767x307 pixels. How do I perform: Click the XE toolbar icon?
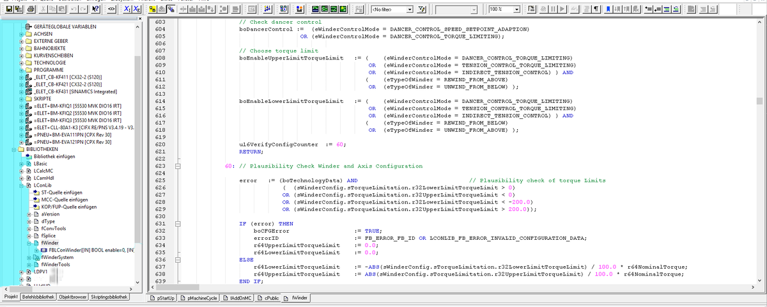(x=137, y=9)
